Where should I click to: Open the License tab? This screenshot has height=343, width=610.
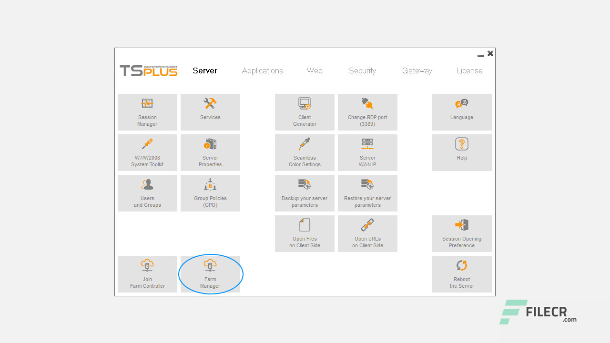click(469, 71)
